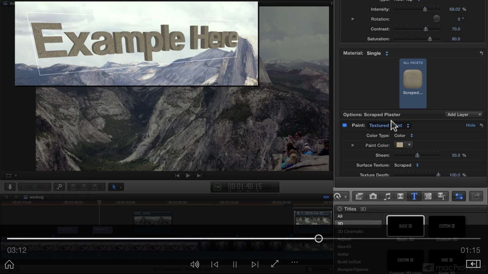Reset the Material section with arrow
The height and width of the screenshot is (274, 488).
[481, 53]
